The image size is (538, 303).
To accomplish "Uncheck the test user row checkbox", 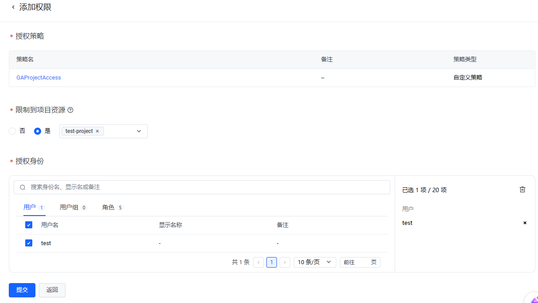I will [29, 243].
